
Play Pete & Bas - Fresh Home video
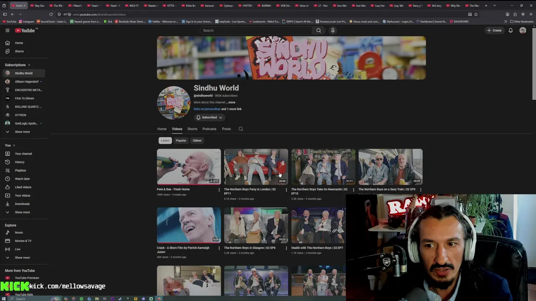tap(189, 167)
